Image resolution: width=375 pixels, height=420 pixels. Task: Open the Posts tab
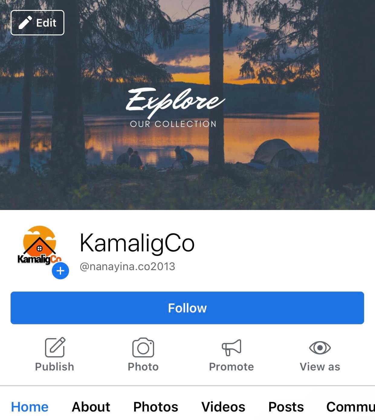tap(286, 407)
